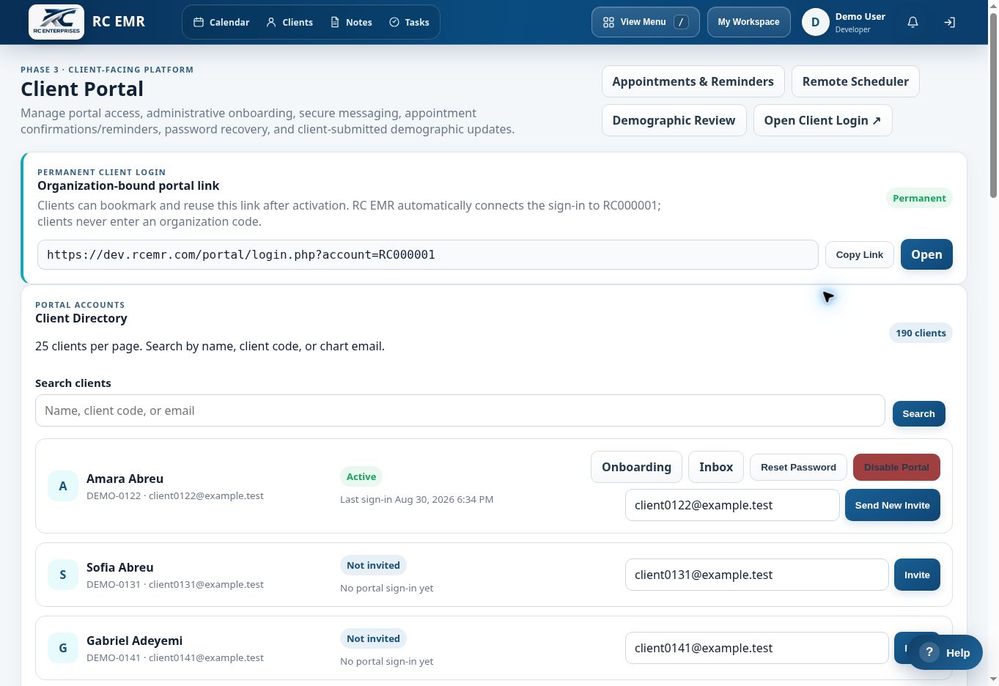Open the View Menu button

(x=645, y=22)
